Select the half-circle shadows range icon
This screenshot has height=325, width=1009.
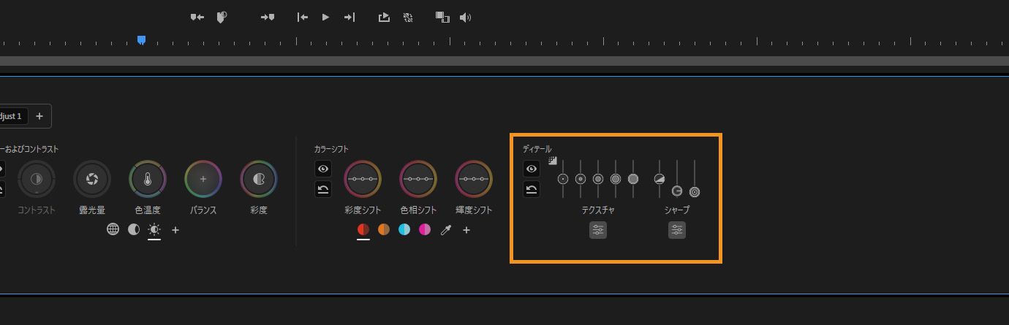(x=134, y=229)
